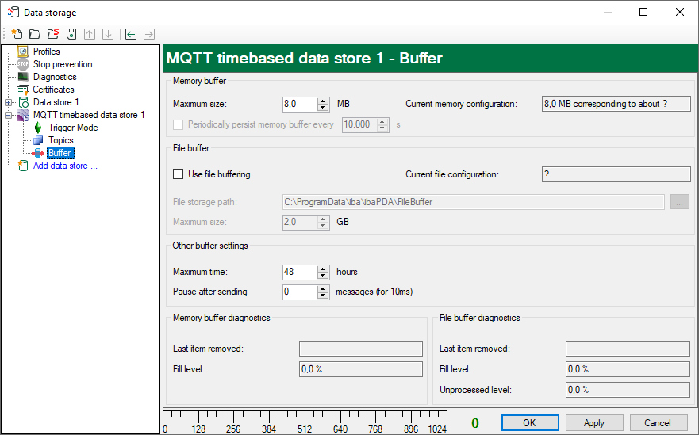Click file buffer Unprocessed level field
This screenshot has width=699, height=435.
628,390
